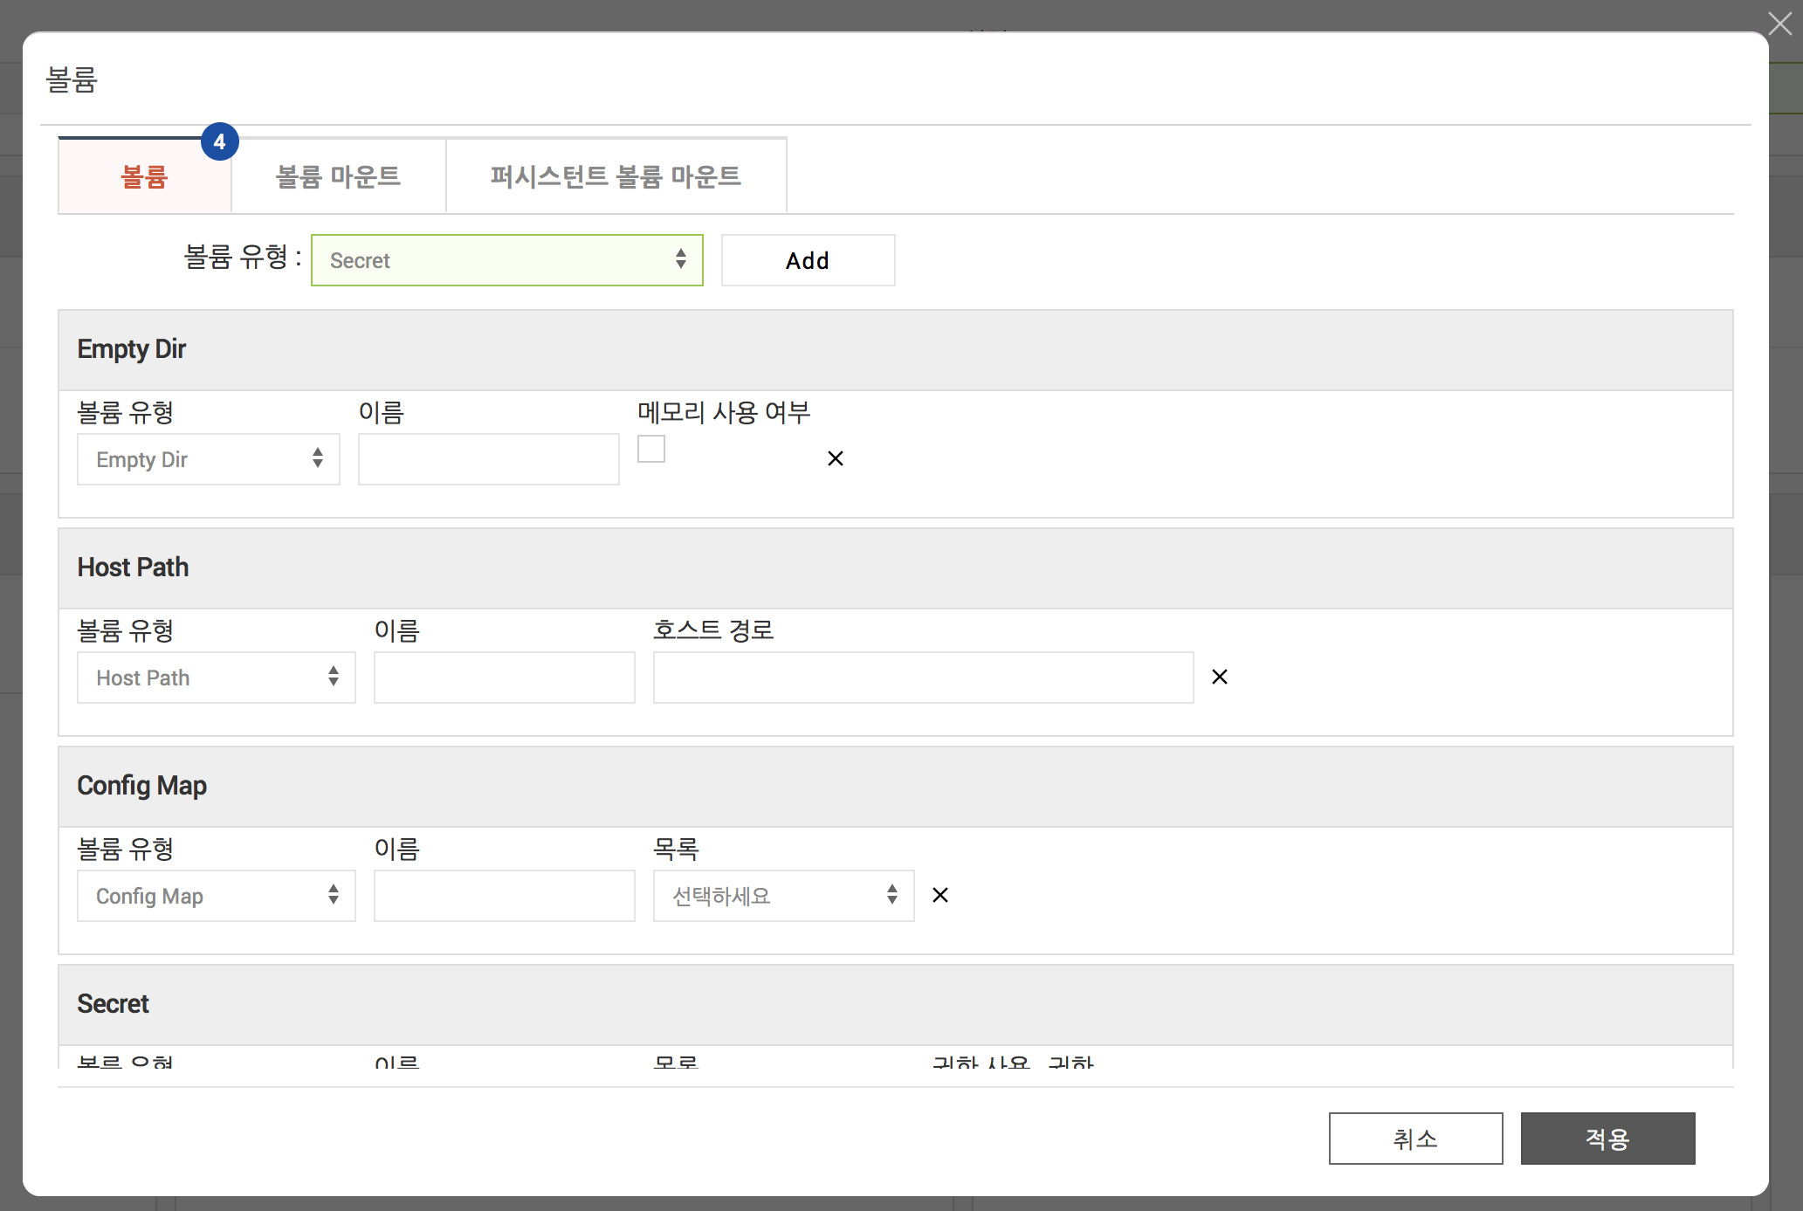Click the badge showing number 4
Image resolution: width=1803 pixels, height=1211 pixels.
(219, 141)
